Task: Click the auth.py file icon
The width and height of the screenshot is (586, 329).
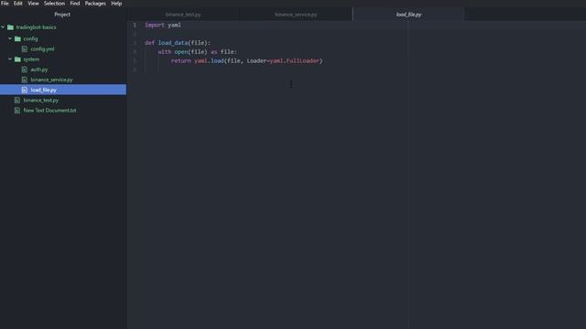Action: (25, 69)
